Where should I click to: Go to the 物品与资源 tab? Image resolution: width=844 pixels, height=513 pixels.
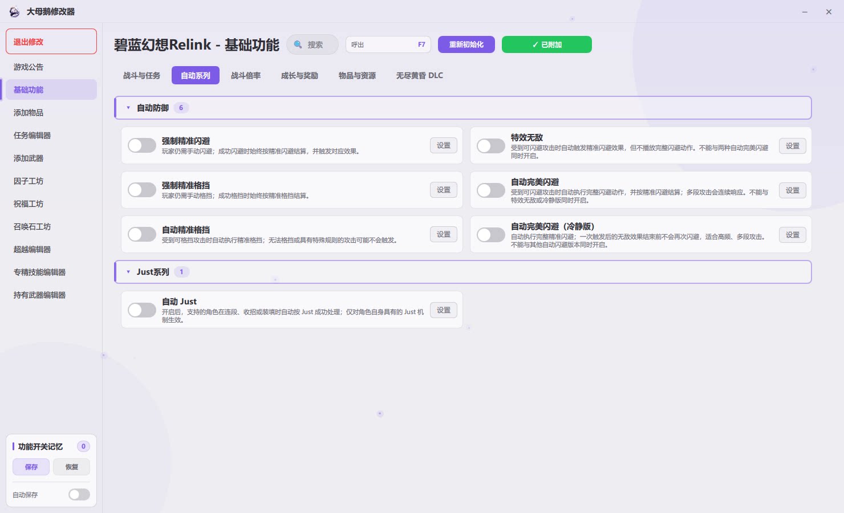357,75
